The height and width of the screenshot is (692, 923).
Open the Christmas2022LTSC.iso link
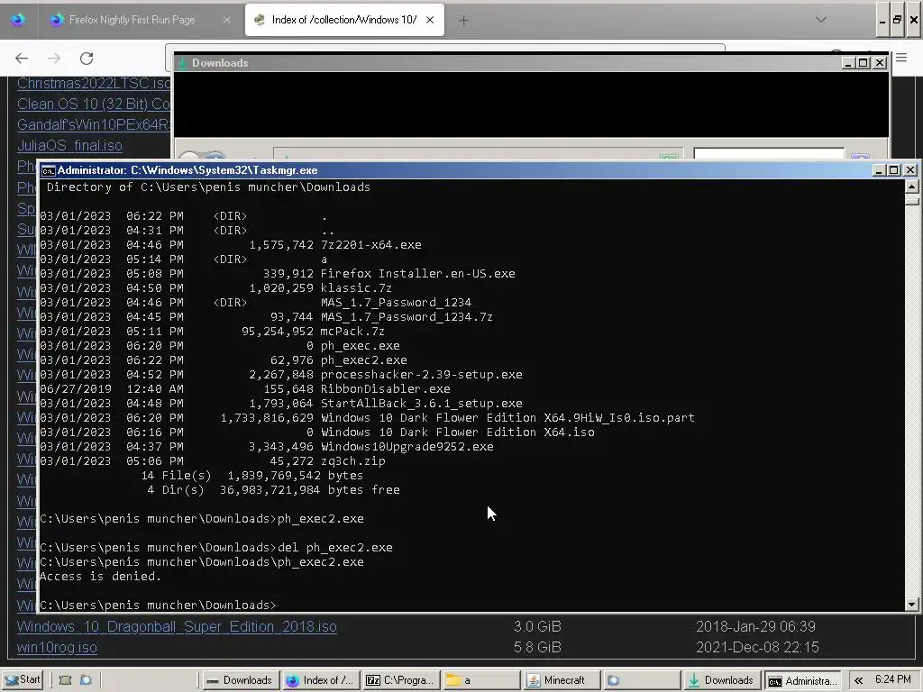(x=94, y=83)
